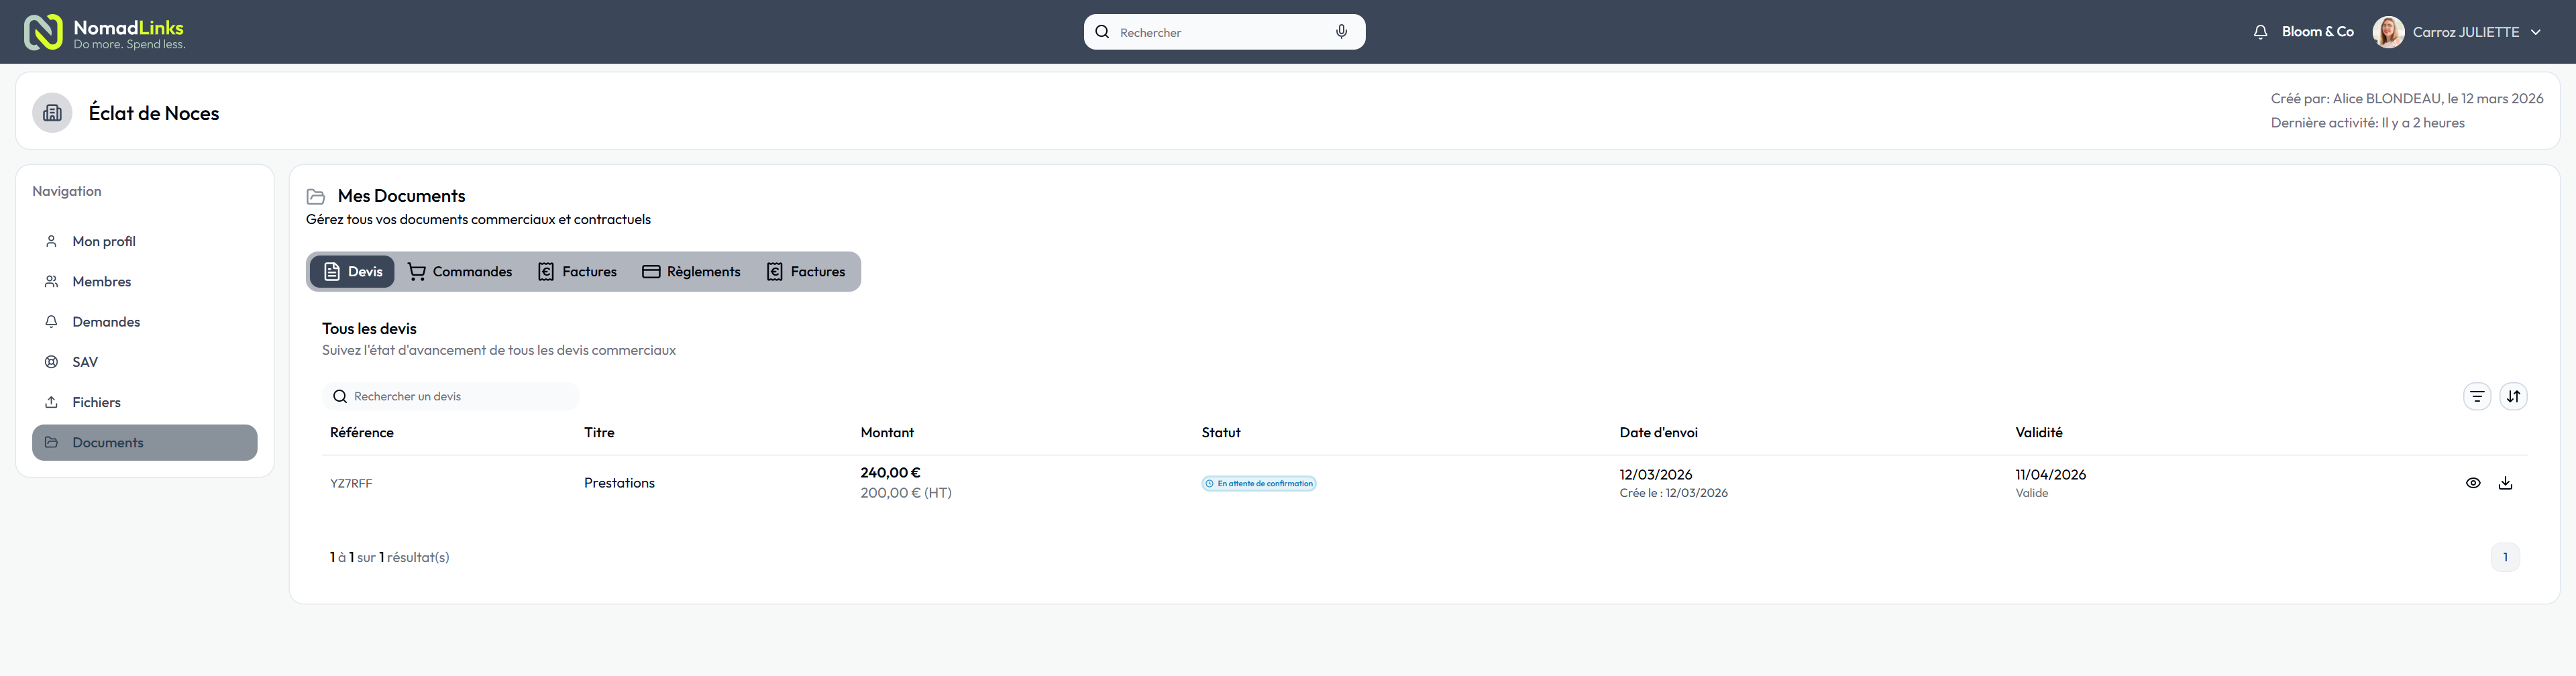
Task: Click the Fichiers upload icon
Action: coord(51,402)
